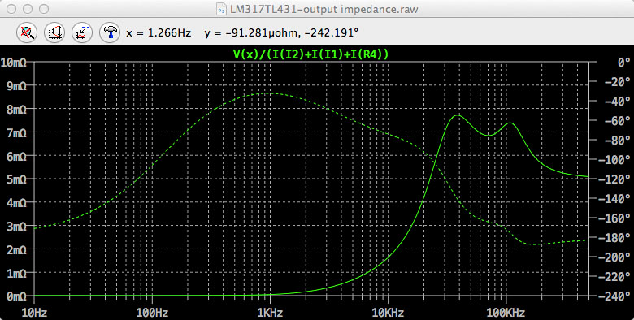The width and height of the screenshot is (634, 320).
Task: Click the 9mΩ left axis label
Action: [x=16, y=85]
